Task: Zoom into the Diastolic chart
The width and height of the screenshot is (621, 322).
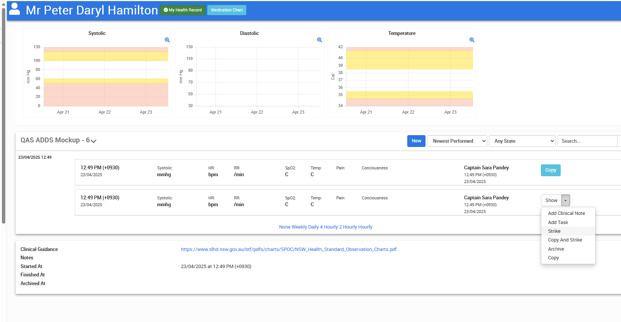Action: [320, 40]
